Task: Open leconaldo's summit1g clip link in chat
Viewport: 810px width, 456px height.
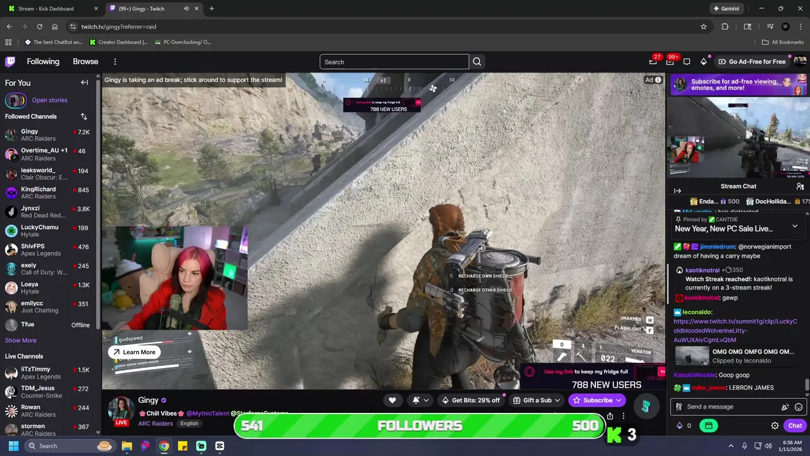Action: pyautogui.click(x=735, y=331)
